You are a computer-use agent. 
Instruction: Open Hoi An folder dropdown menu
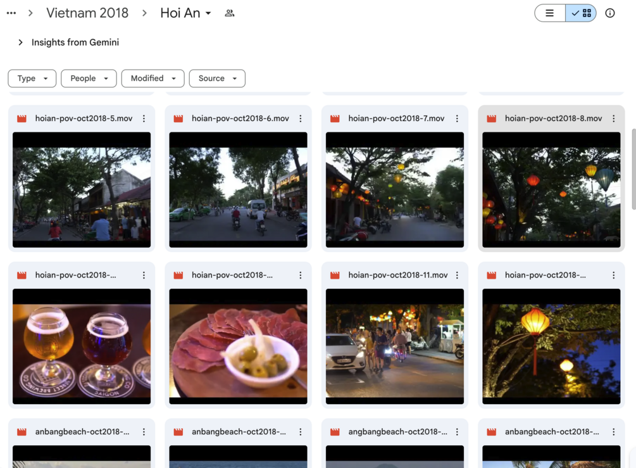click(185, 13)
